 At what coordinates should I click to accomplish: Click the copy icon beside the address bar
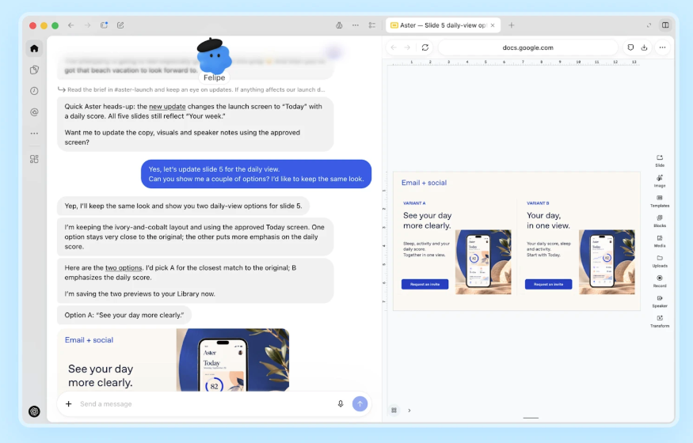[x=630, y=47]
